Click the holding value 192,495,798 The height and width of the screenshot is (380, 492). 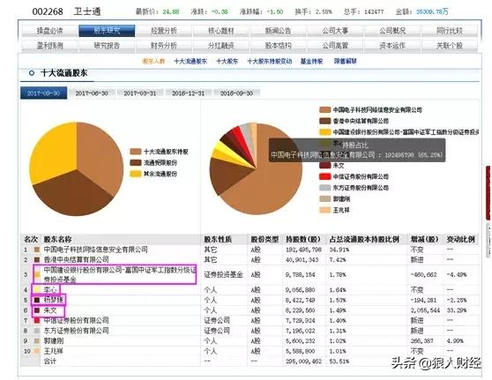(x=303, y=250)
